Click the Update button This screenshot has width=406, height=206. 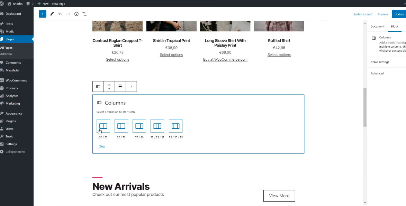(399, 14)
